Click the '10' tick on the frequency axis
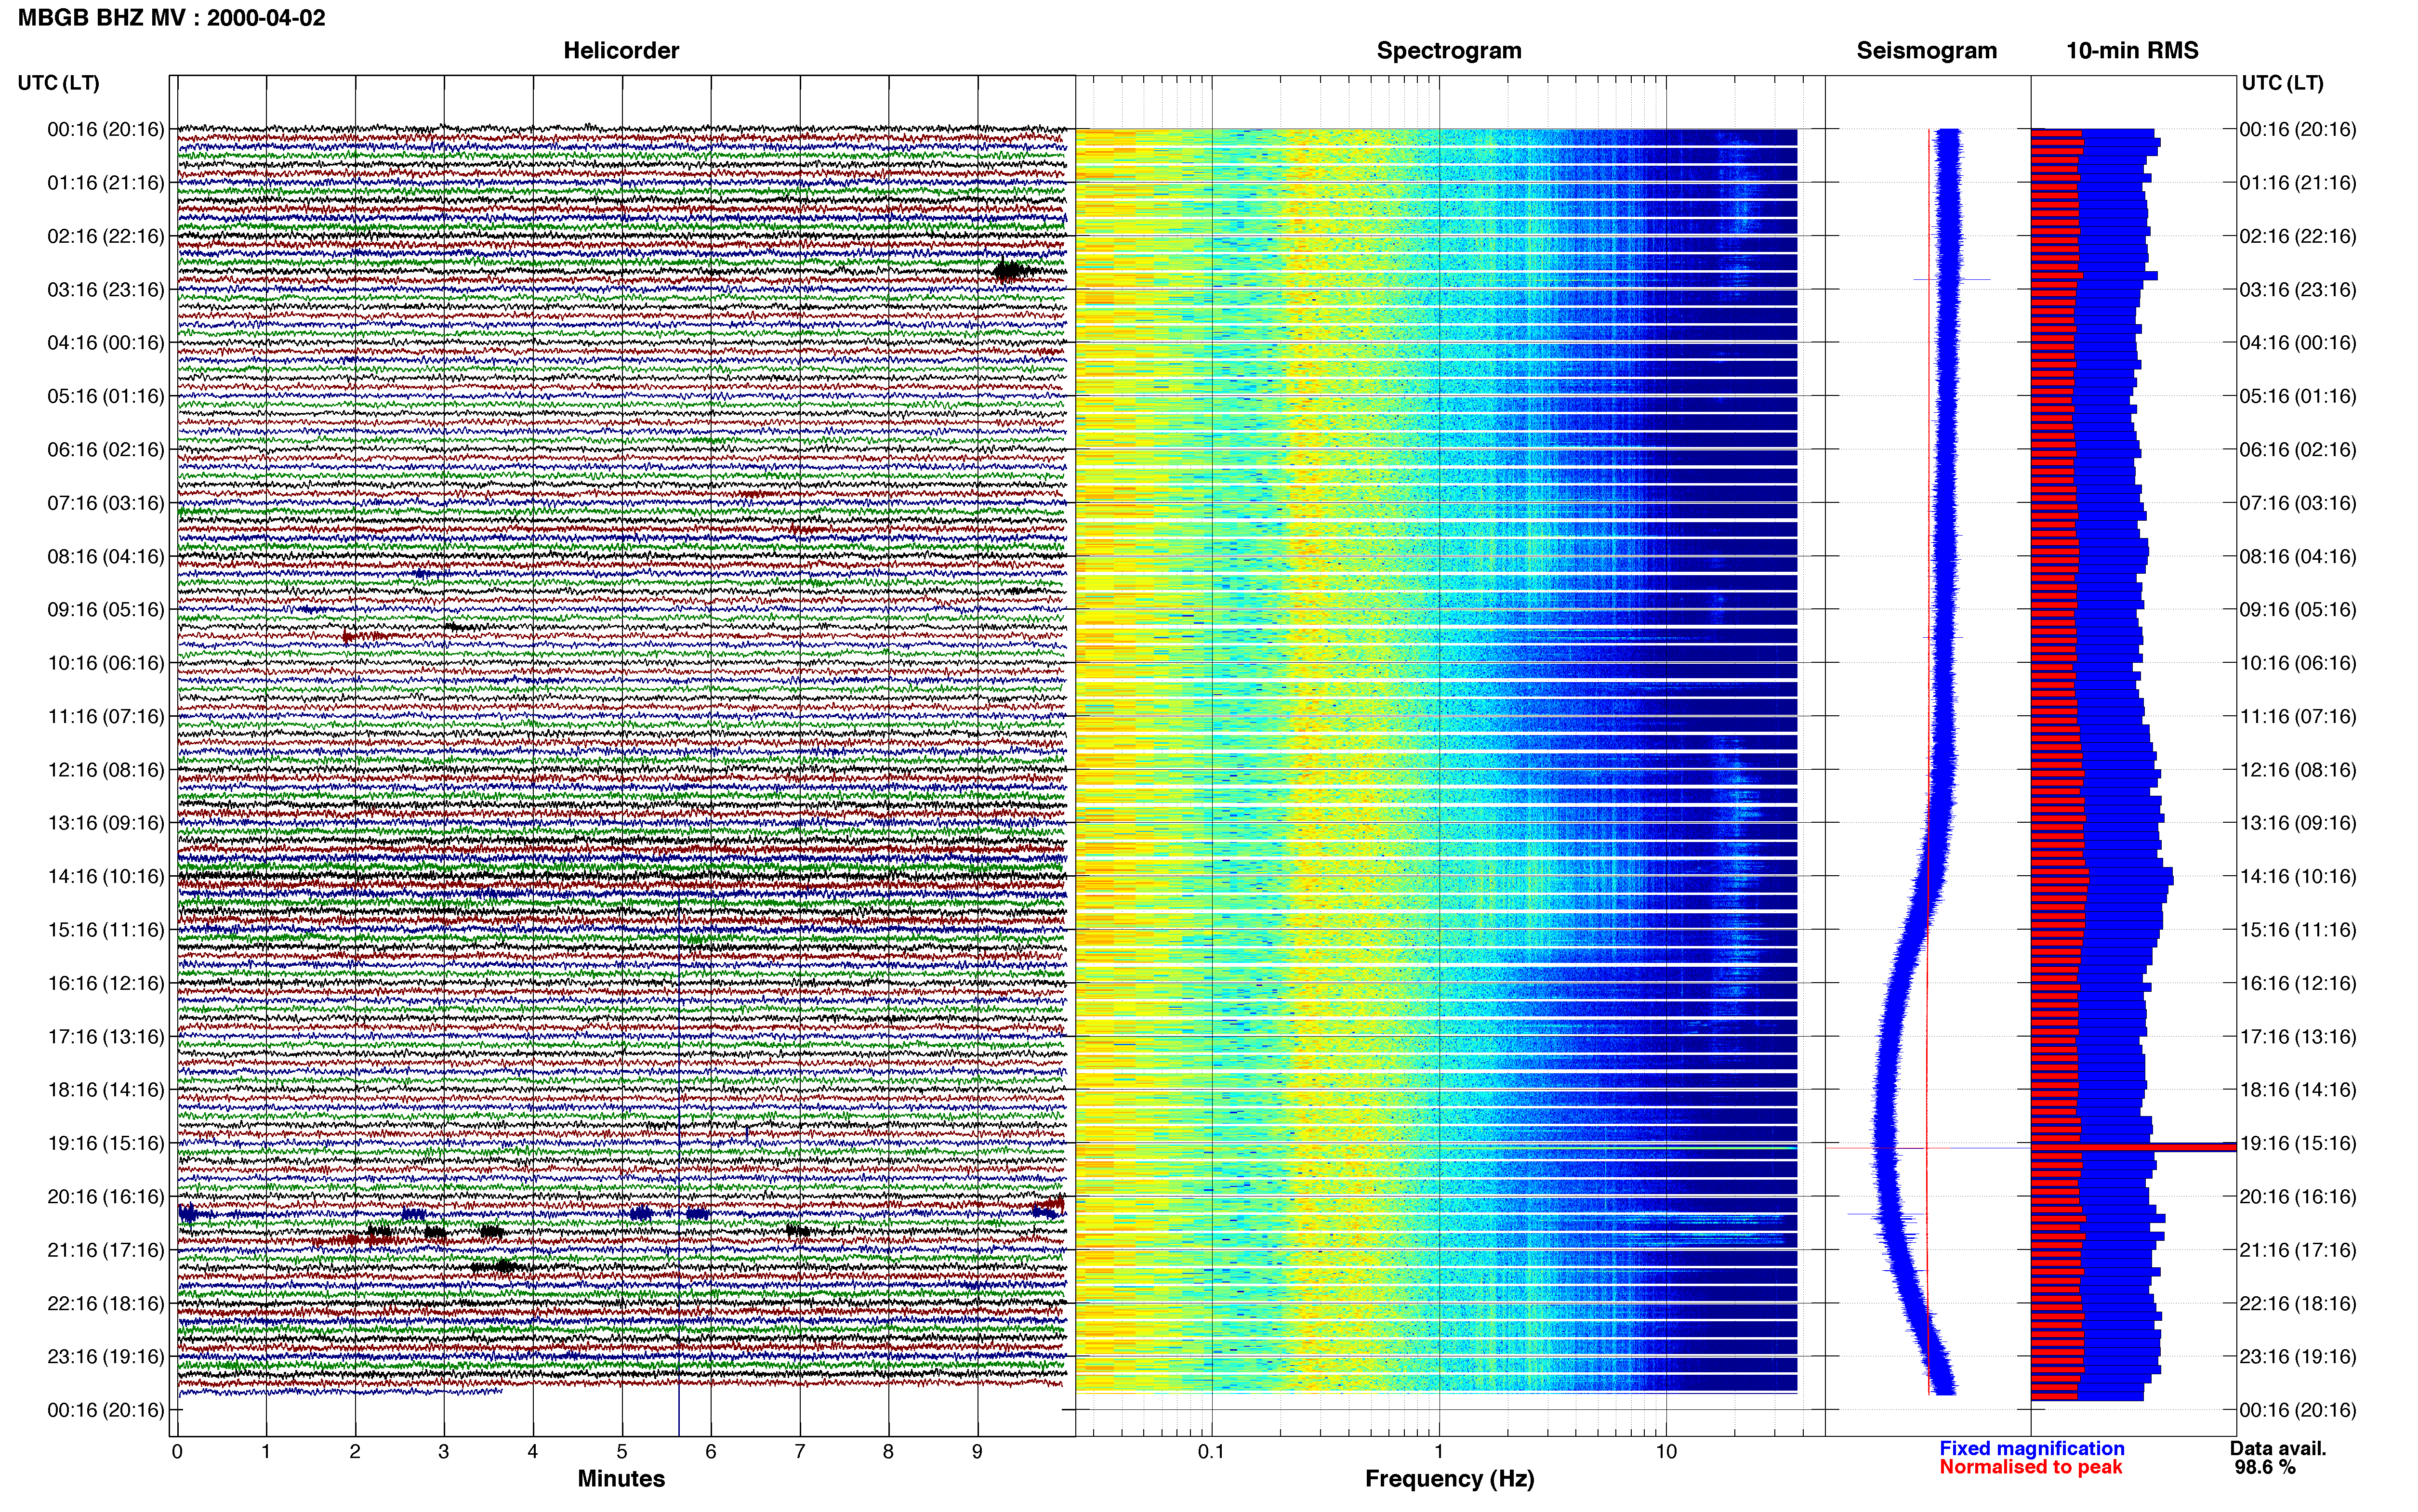Image resolution: width=2418 pixels, height=1512 pixels. 1666,1452
